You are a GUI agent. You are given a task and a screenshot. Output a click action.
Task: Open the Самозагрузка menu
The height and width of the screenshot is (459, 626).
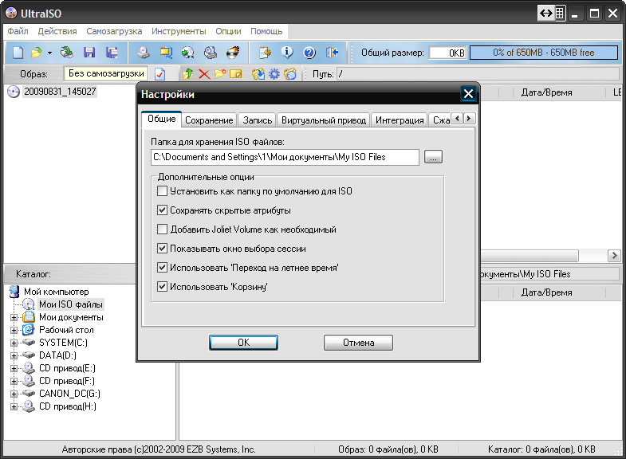tap(114, 31)
